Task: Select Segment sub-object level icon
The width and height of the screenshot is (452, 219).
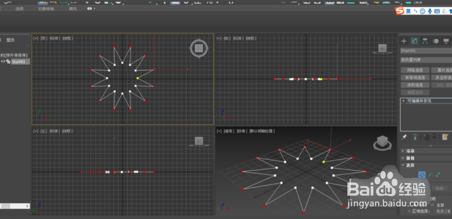Action: pos(430,175)
